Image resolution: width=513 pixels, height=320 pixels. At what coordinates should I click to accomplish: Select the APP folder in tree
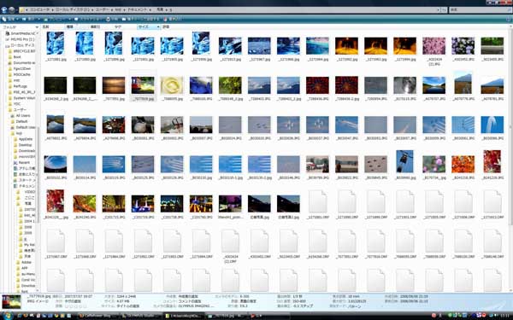click(x=22, y=268)
